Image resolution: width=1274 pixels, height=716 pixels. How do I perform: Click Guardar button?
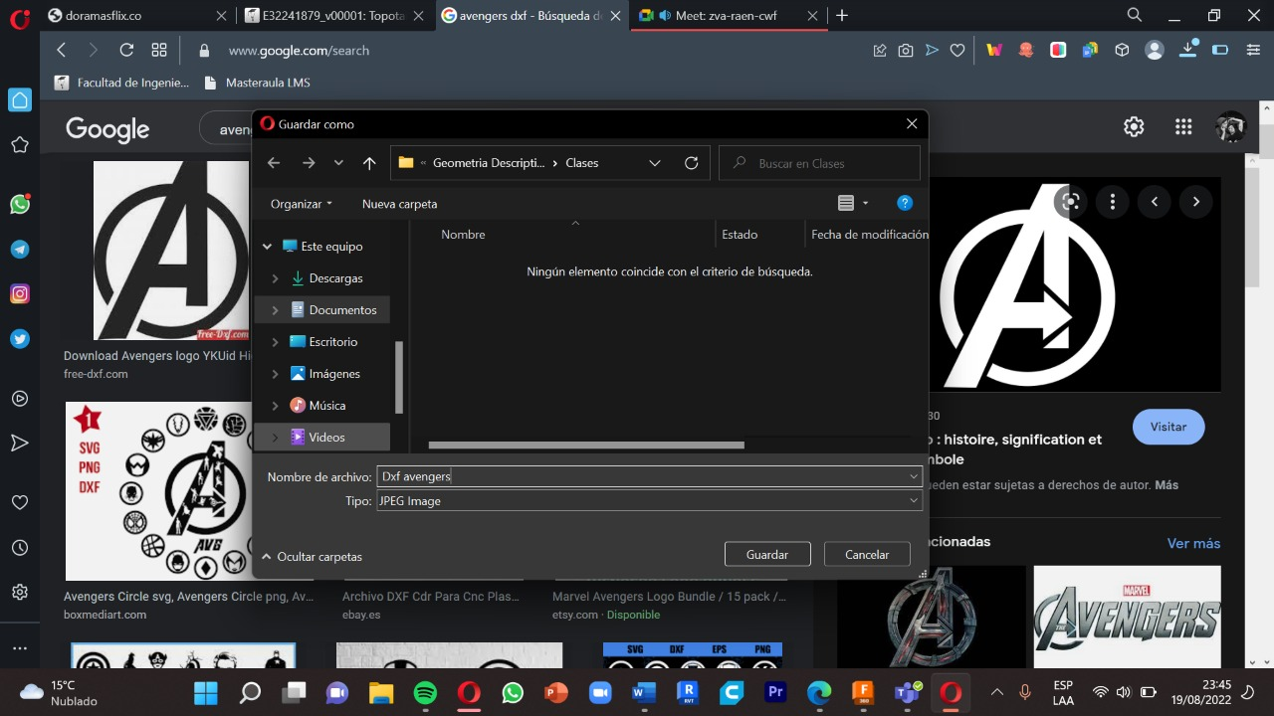pyautogui.click(x=767, y=555)
